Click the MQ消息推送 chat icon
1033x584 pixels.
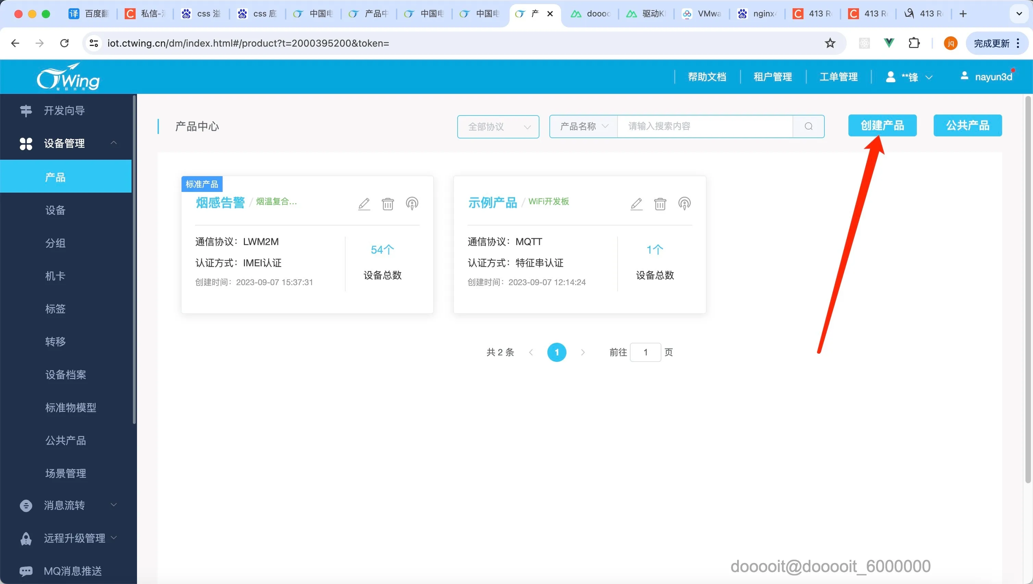[x=26, y=571]
